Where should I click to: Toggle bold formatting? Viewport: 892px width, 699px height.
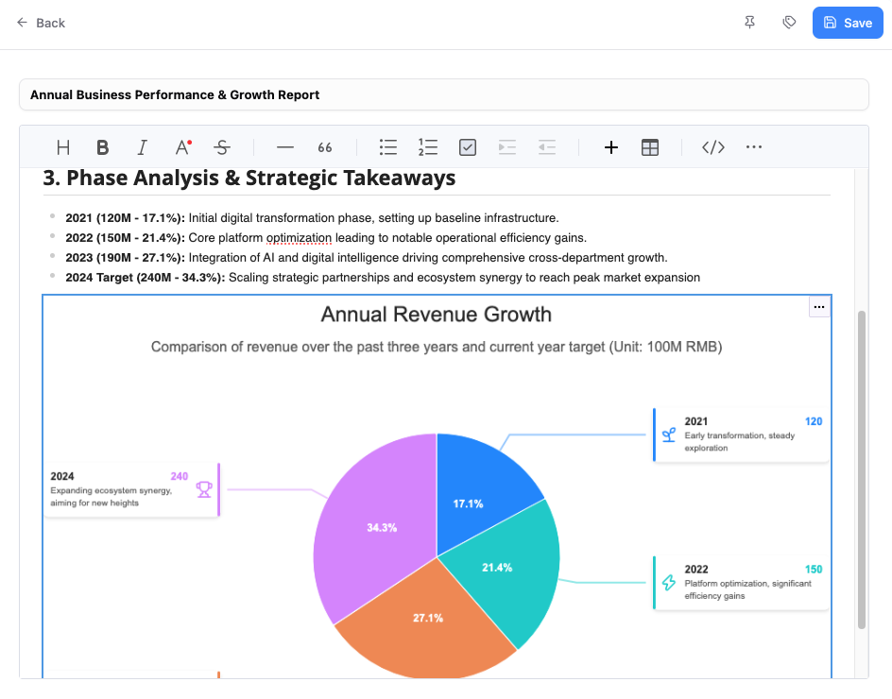coord(102,147)
